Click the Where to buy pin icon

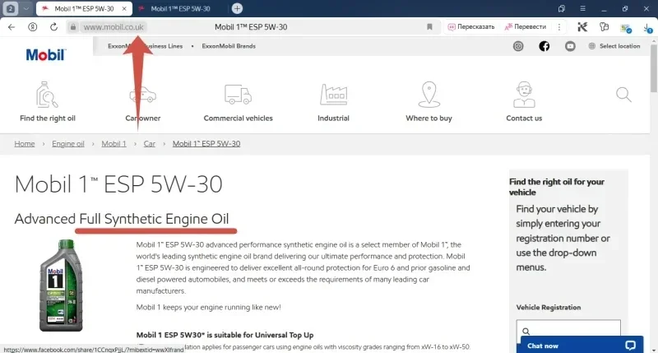point(428,95)
